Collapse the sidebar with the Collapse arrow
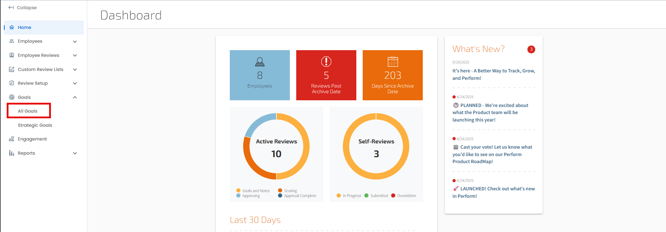 (11, 7)
